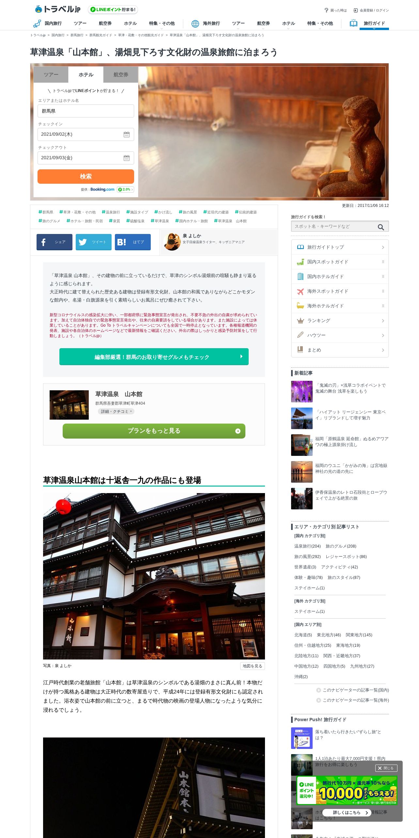Close popup ad with 閉じる button

(x=386, y=768)
